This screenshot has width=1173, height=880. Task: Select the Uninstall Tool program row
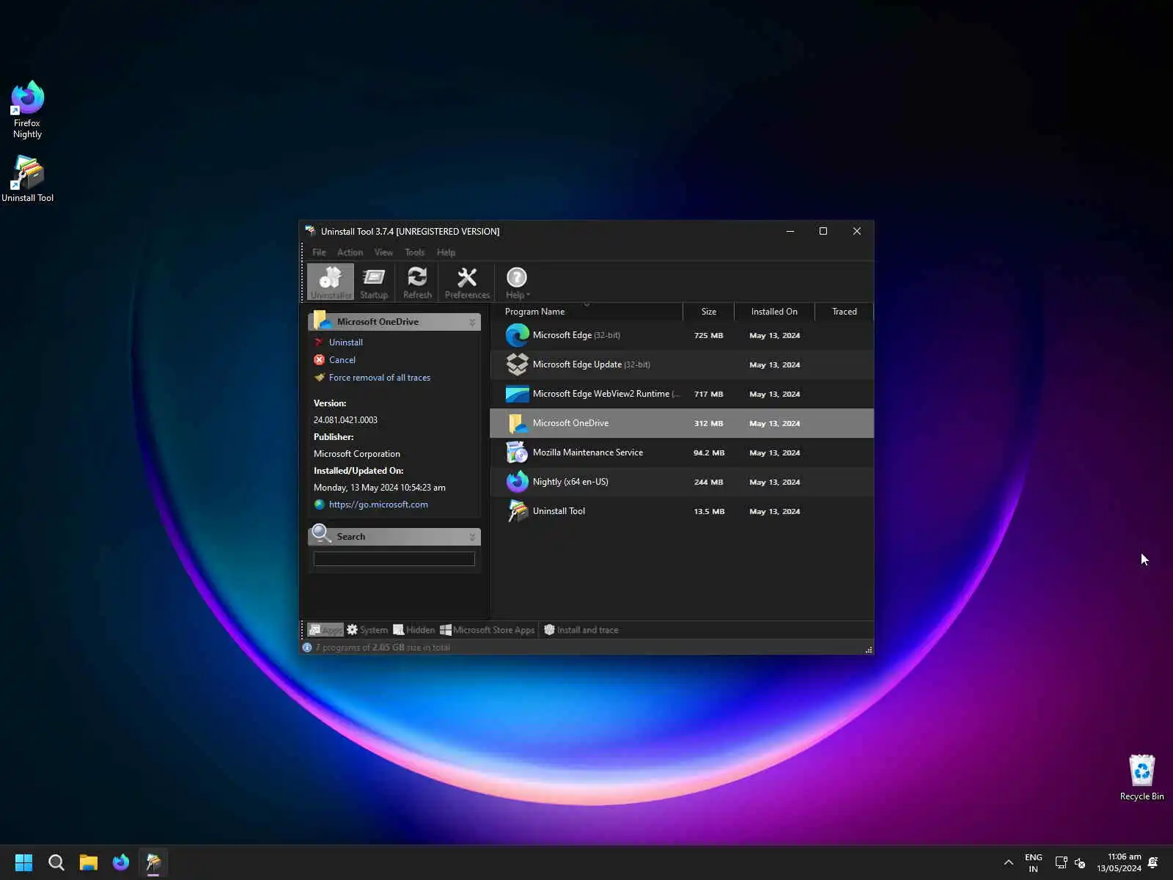(x=682, y=511)
